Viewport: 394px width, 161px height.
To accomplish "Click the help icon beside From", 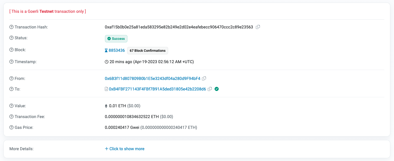I will pyautogui.click(x=11, y=79).
